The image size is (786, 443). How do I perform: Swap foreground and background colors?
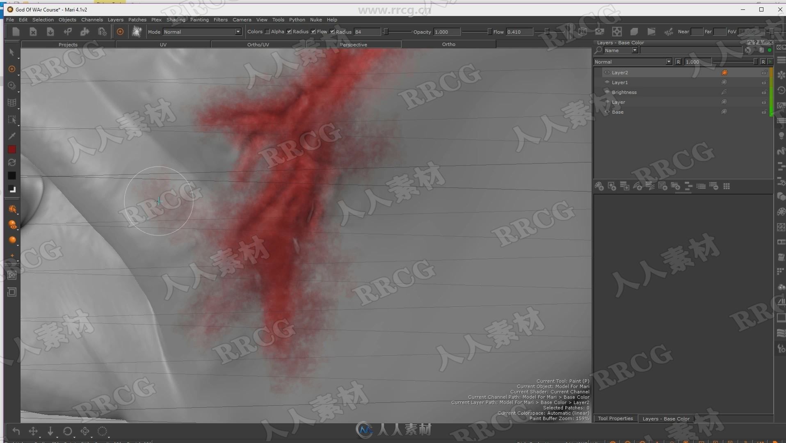point(12,162)
